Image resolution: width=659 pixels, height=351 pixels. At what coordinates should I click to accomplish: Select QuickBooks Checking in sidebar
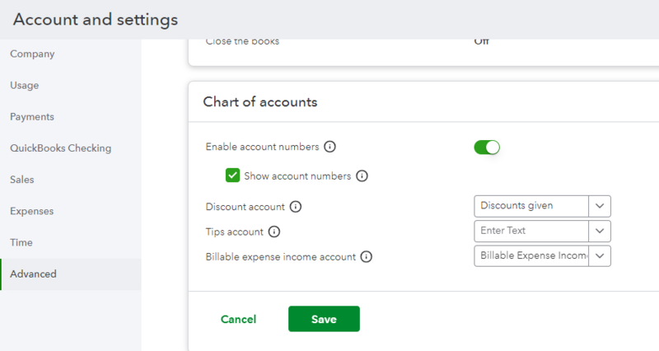coord(60,148)
